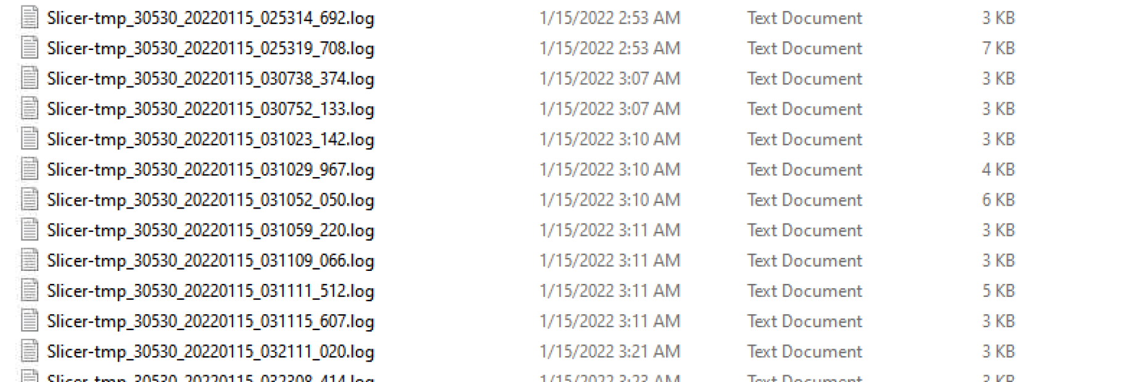Select file Slicer-tmp_30530_20220115_031109_066.log
This screenshot has width=1128, height=382.
211,260
